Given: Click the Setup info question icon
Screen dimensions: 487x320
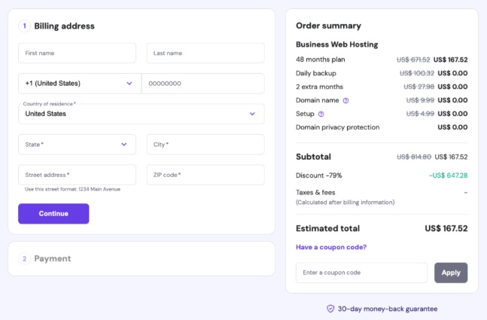Looking at the screenshot, I should click(321, 114).
